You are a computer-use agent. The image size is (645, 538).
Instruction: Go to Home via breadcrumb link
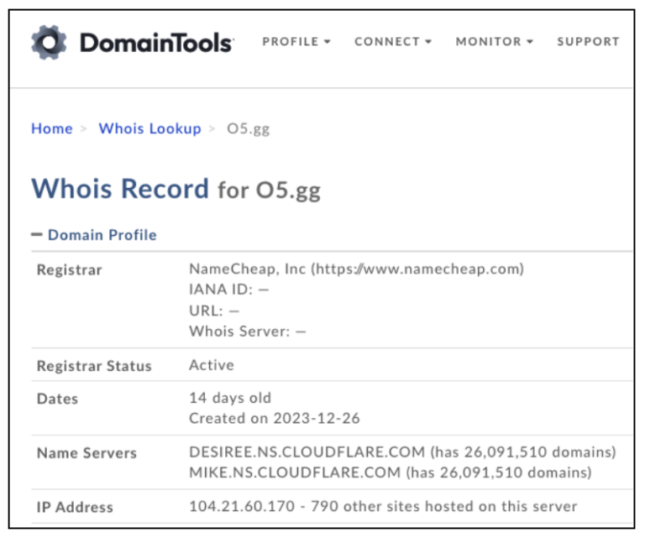click(52, 128)
